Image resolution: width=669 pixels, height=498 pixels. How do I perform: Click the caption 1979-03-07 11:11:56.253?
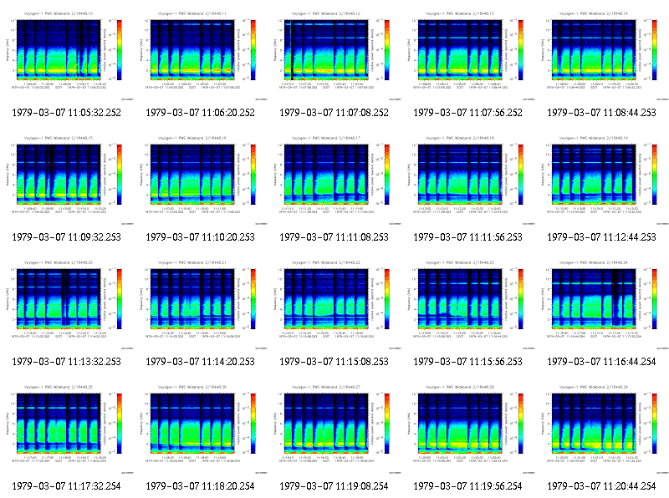pos(468,237)
